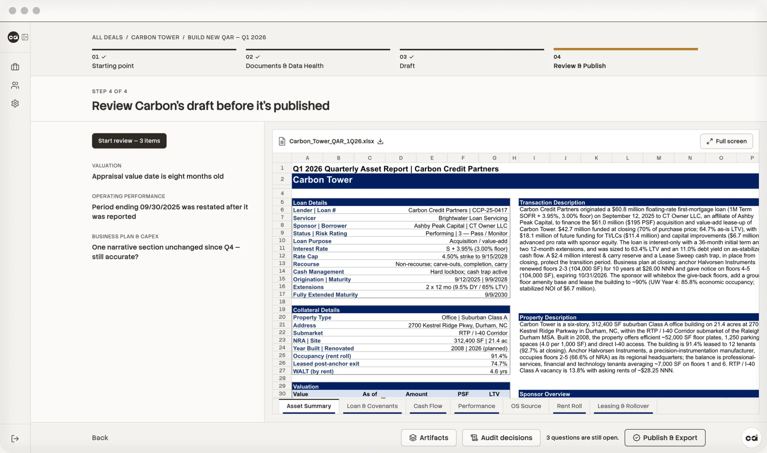The width and height of the screenshot is (767, 453).
Task: Go to step 03 Draft
Action: click(472, 59)
